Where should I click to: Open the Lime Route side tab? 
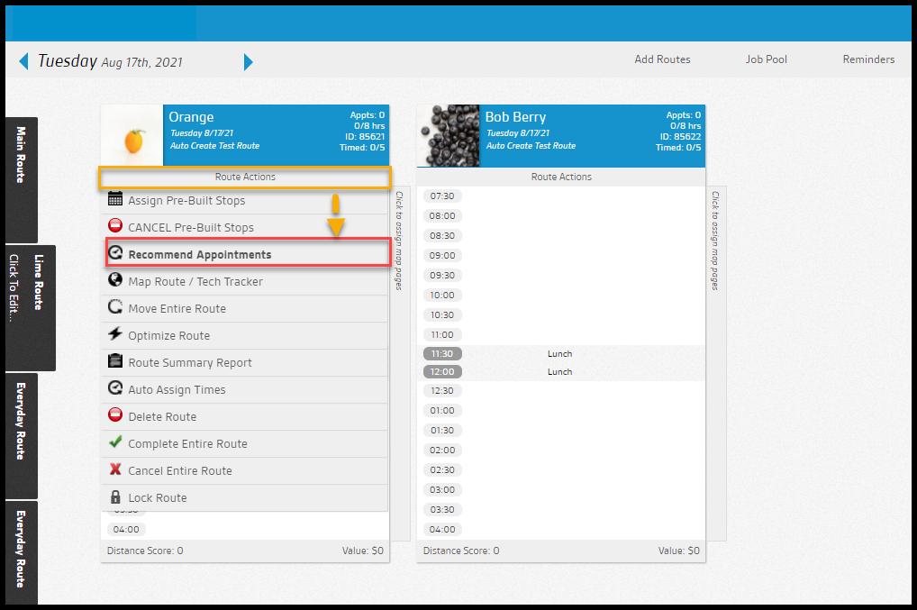click(x=38, y=282)
